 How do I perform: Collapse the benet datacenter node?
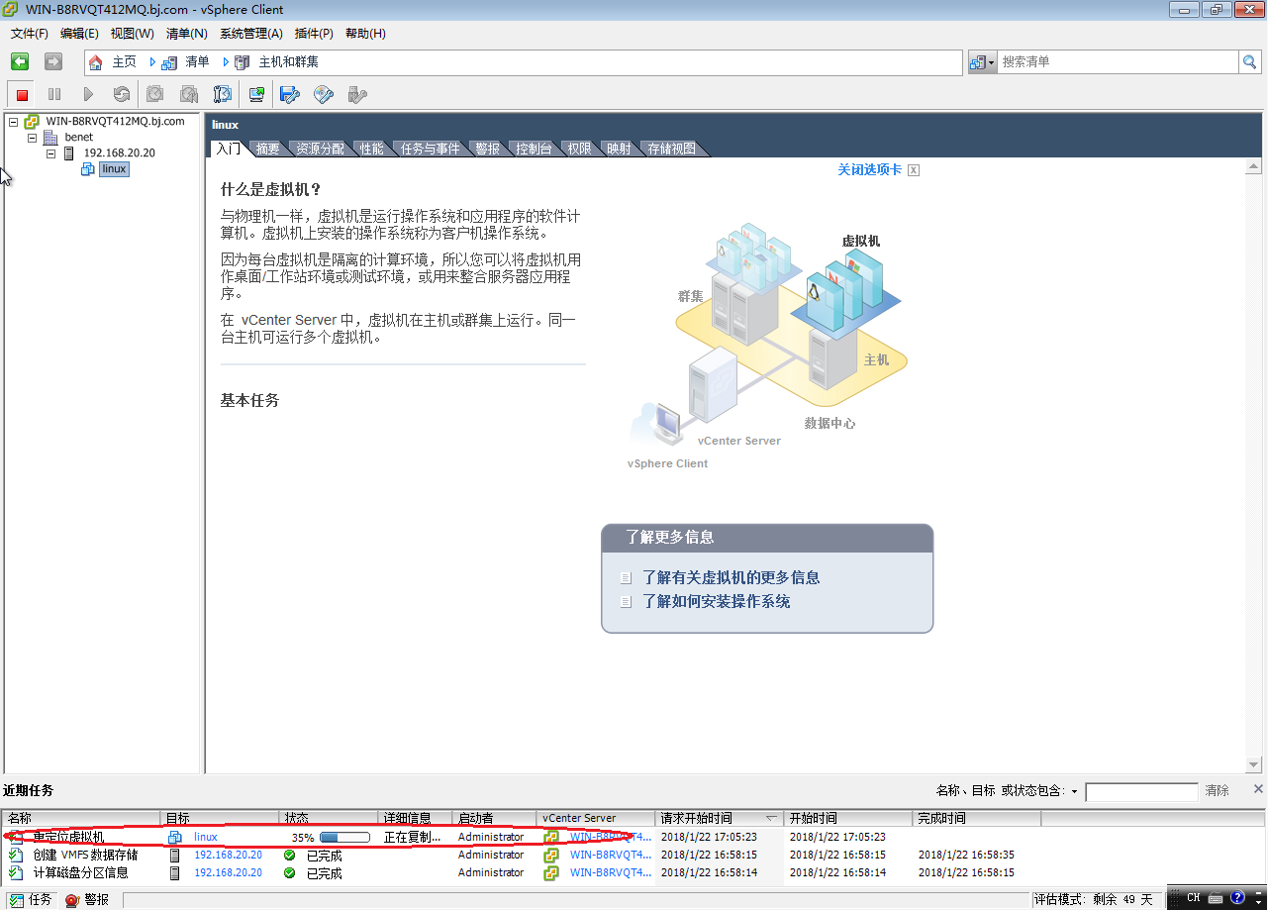33,138
